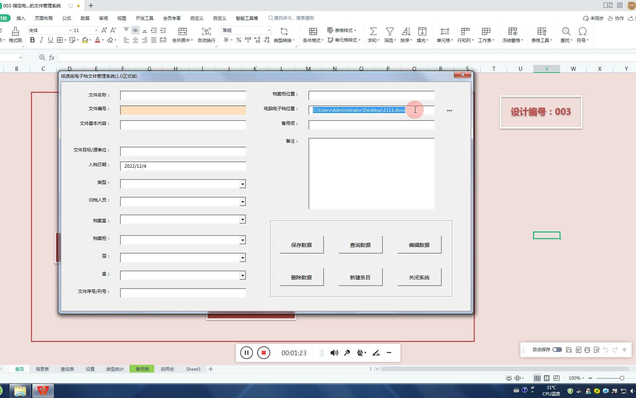Select vertical middle align icon
The image size is (636, 398).
pyautogui.click(x=135, y=30)
